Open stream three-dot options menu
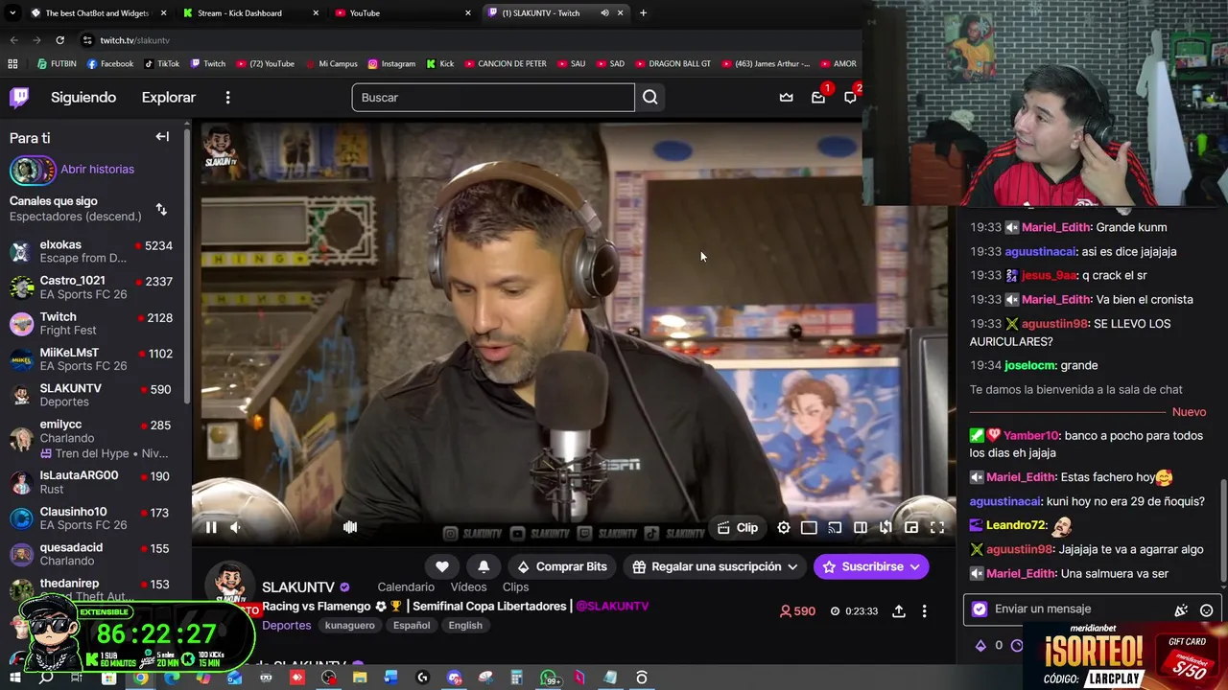 924,611
